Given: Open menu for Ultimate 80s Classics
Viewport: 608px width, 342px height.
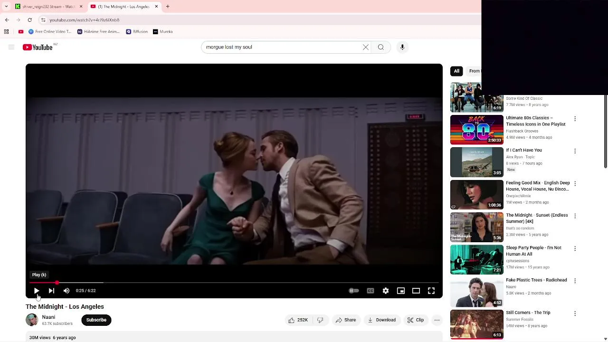Looking at the screenshot, I should click(x=575, y=119).
